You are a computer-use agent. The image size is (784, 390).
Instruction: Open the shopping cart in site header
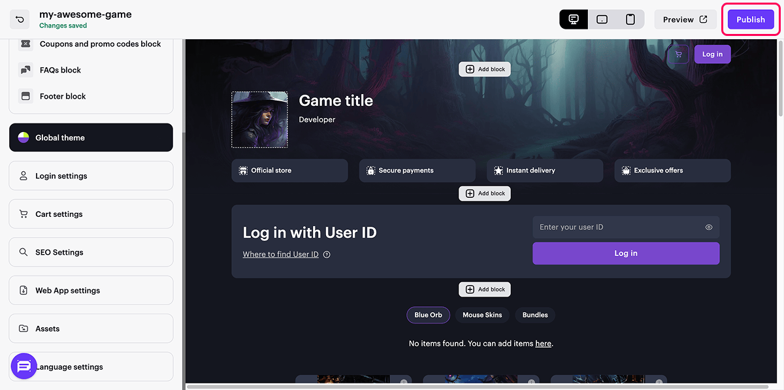(x=678, y=54)
